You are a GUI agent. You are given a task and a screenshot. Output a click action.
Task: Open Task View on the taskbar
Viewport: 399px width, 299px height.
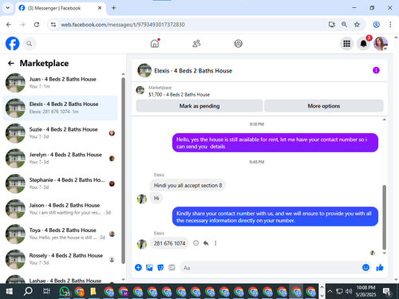(x=46, y=292)
